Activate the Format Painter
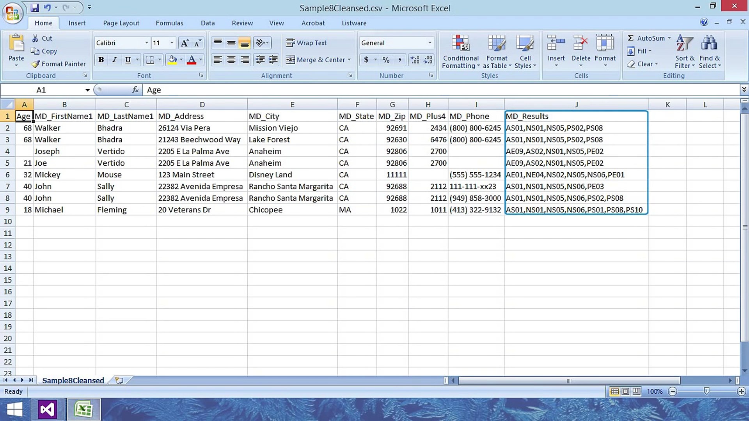Image resolution: width=749 pixels, height=421 pixels. coord(59,64)
